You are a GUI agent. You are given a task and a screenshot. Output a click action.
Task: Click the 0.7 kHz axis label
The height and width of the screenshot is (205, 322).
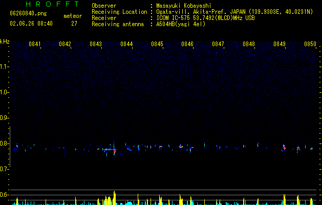5,169
